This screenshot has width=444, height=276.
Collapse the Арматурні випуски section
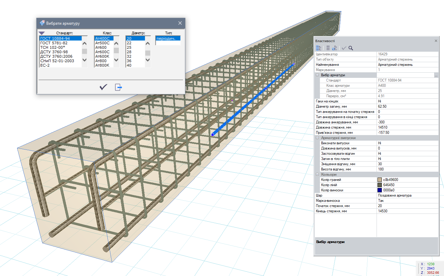click(x=317, y=138)
